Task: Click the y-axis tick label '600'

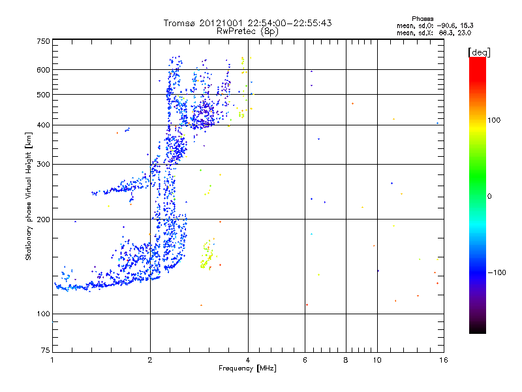Action: tap(43, 70)
